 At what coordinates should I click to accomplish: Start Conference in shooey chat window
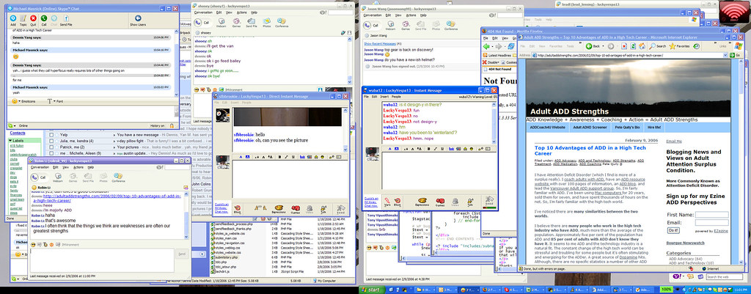tap(282, 22)
